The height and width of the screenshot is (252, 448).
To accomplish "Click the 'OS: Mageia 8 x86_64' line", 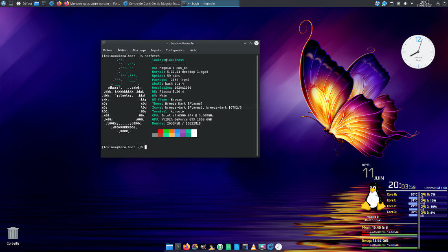I will click(x=170, y=68).
